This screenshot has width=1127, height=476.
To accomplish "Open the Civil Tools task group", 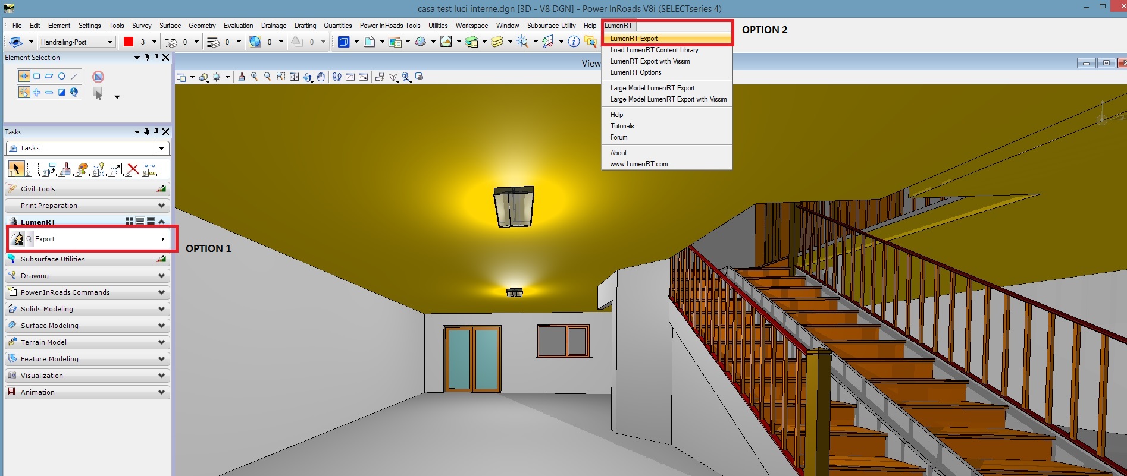I will (x=87, y=189).
